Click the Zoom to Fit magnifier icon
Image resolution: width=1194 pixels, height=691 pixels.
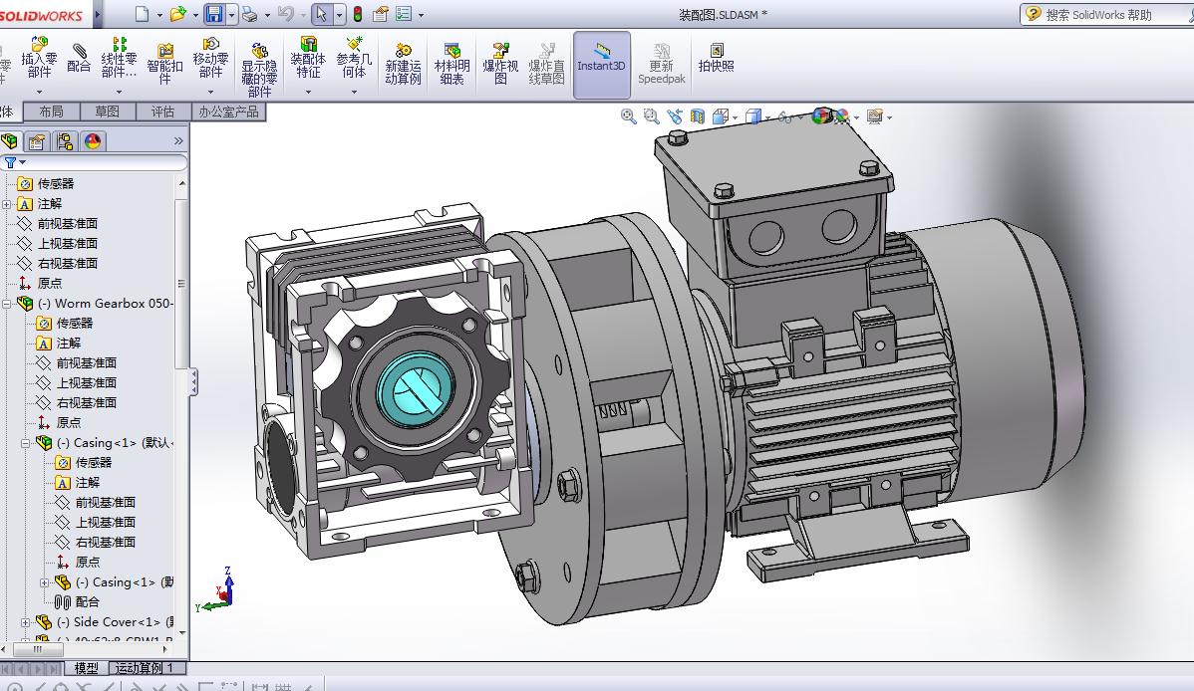tap(629, 116)
